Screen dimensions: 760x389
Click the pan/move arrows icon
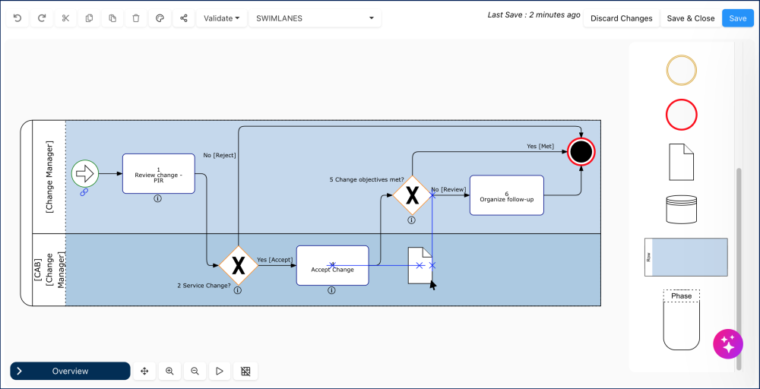coord(144,371)
